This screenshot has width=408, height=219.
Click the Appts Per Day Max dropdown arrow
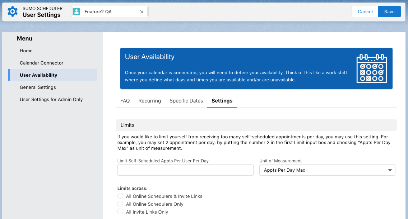[390, 170]
